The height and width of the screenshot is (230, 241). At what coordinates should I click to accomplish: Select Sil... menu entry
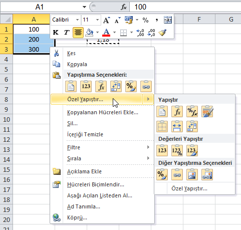pyautogui.click(x=102, y=123)
